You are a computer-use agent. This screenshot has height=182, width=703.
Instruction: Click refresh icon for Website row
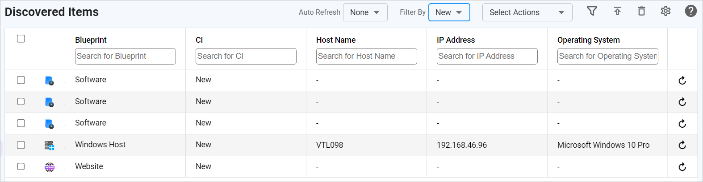pyautogui.click(x=682, y=167)
